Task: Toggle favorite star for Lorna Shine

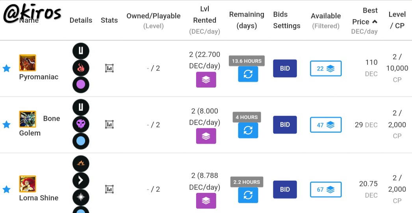Action: point(6,189)
